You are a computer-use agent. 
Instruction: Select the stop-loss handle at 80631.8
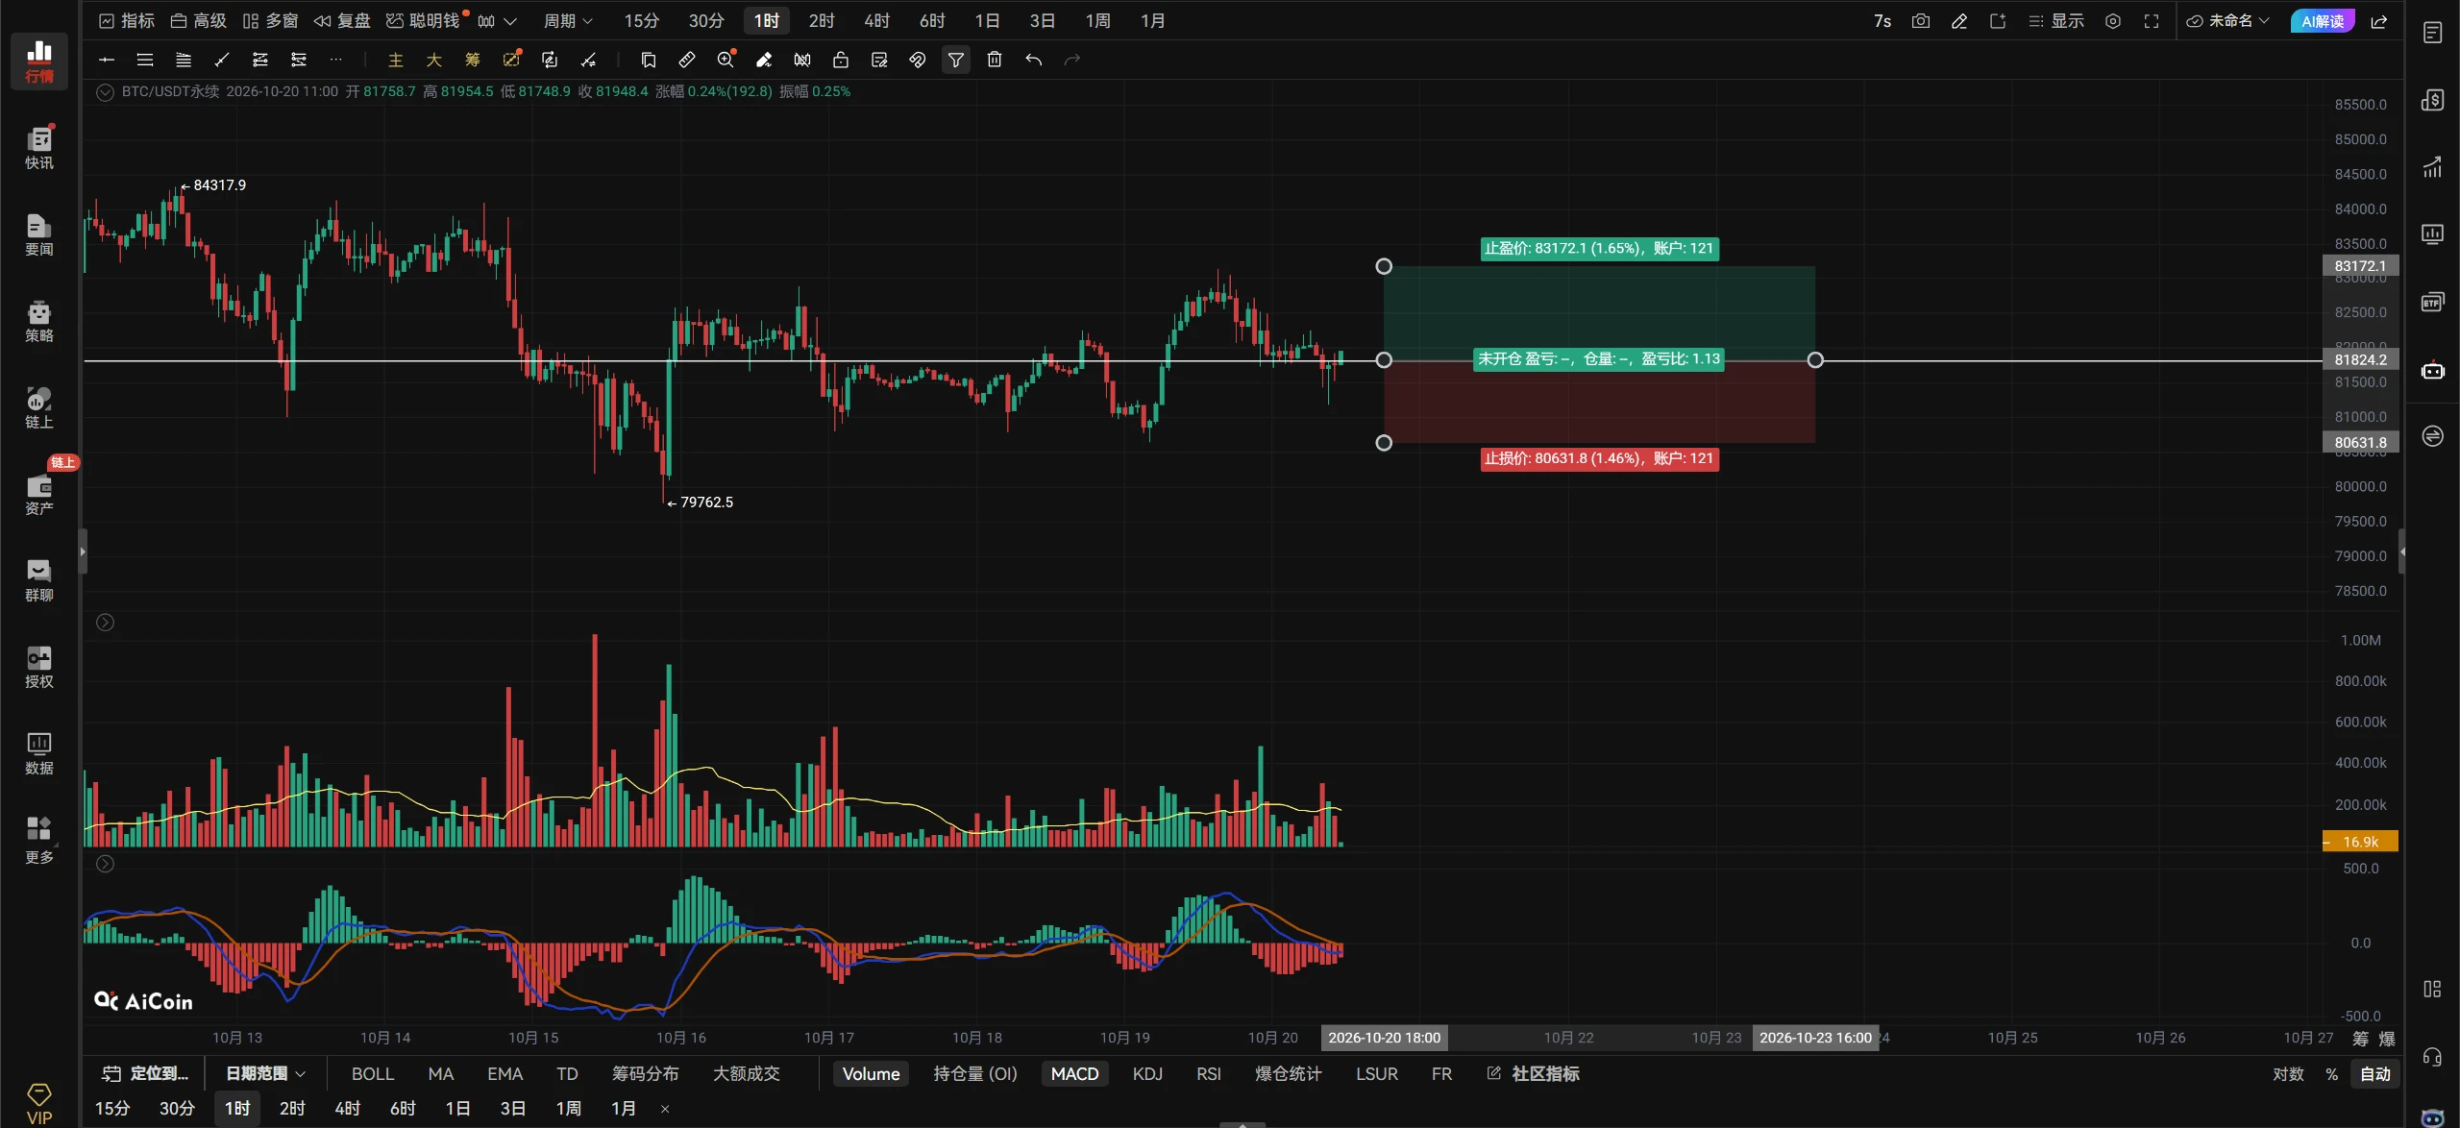(x=1384, y=443)
